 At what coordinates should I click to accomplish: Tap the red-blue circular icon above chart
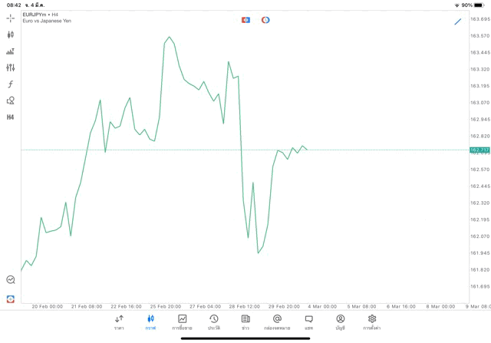(265, 20)
